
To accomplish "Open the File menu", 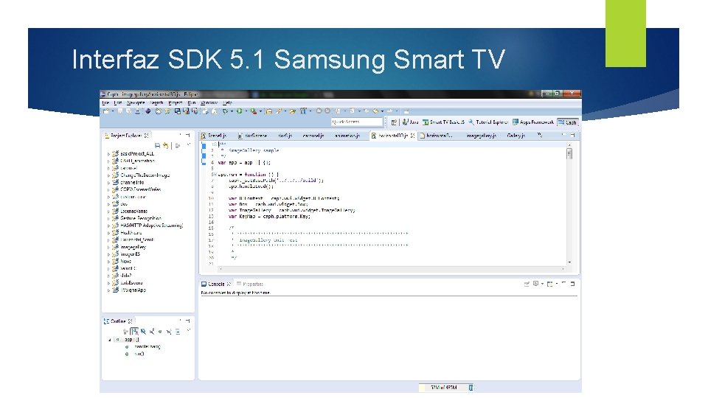I will [x=105, y=103].
